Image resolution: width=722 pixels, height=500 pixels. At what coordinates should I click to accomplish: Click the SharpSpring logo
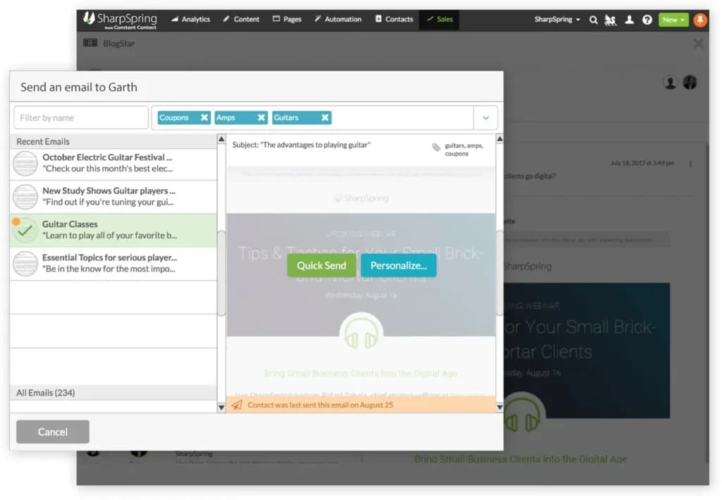[x=120, y=20]
